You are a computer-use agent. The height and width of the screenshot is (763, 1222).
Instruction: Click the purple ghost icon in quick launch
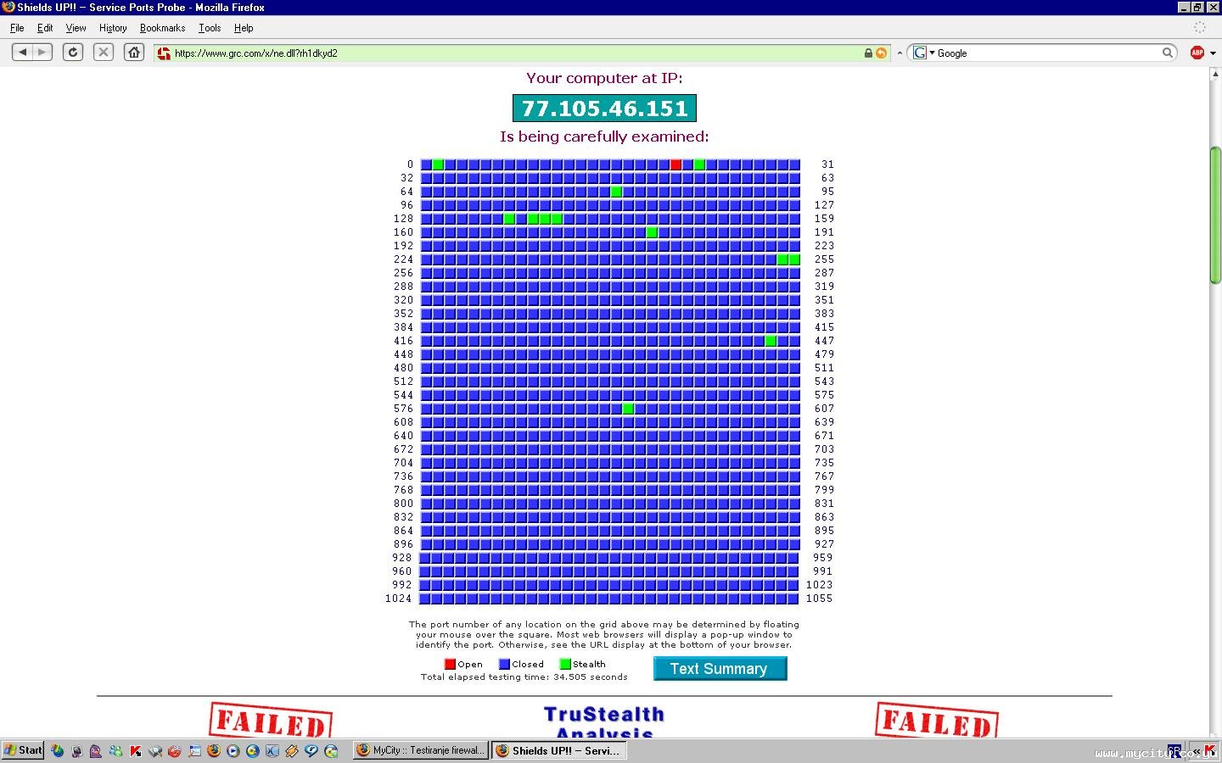click(x=96, y=751)
